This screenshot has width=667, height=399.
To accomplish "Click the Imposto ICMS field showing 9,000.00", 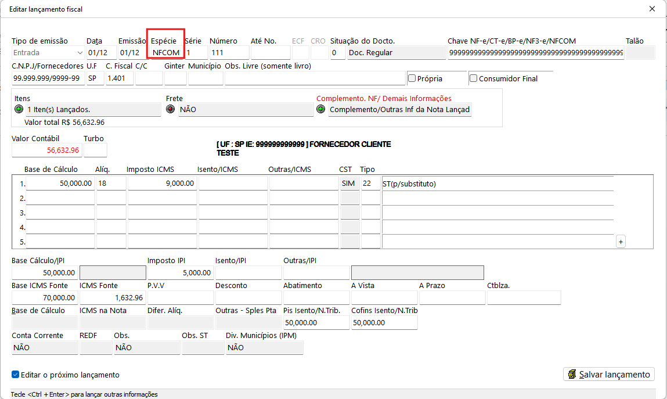I will (162, 184).
